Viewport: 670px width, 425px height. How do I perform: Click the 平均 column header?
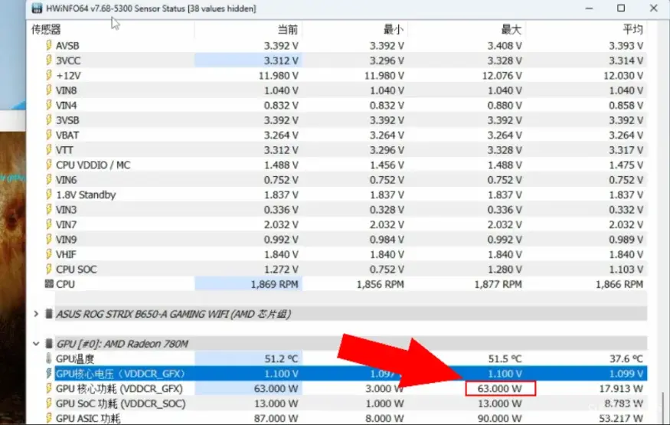632,29
